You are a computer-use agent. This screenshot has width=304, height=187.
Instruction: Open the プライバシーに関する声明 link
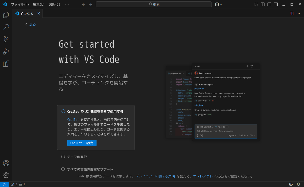(155, 176)
